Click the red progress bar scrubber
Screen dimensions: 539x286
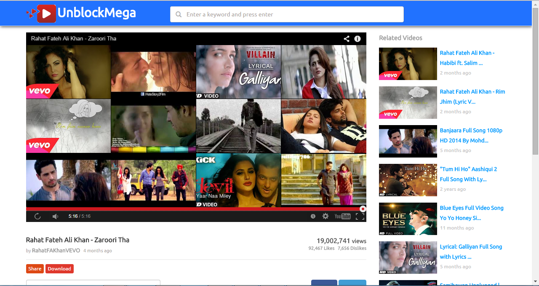363,209
